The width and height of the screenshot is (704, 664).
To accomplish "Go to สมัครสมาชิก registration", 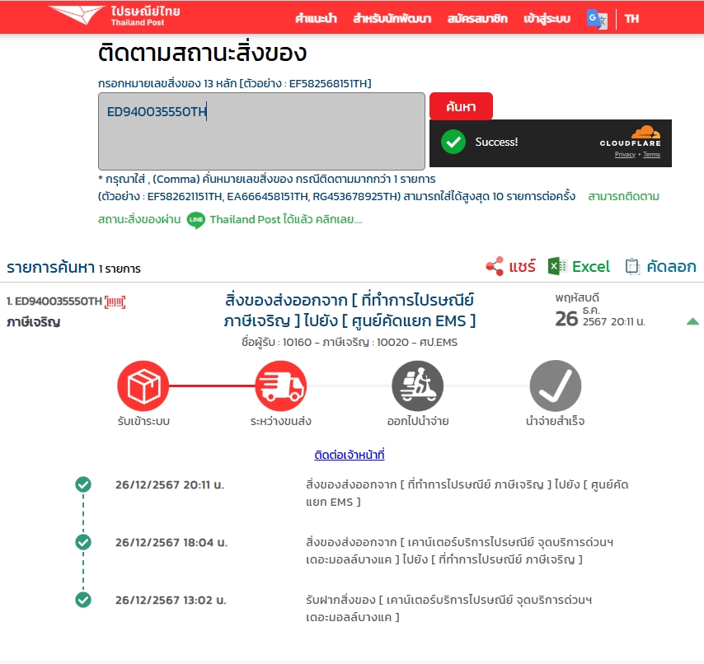I will pyautogui.click(x=477, y=18).
